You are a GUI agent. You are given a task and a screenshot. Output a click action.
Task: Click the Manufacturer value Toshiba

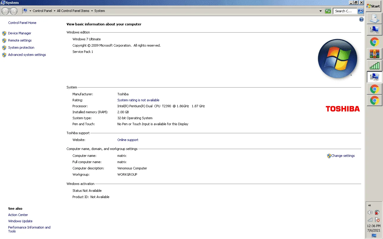click(x=123, y=94)
